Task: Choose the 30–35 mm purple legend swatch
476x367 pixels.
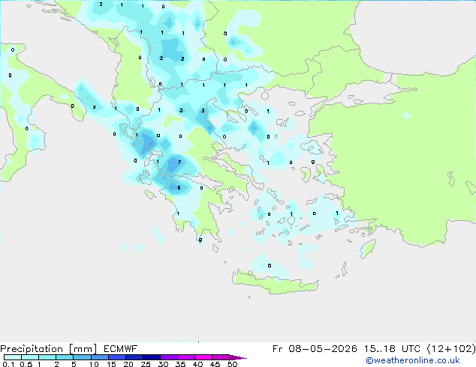Action: click(169, 357)
